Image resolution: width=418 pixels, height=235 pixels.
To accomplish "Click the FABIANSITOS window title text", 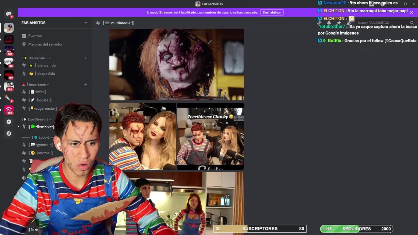I will (x=212, y=4).
